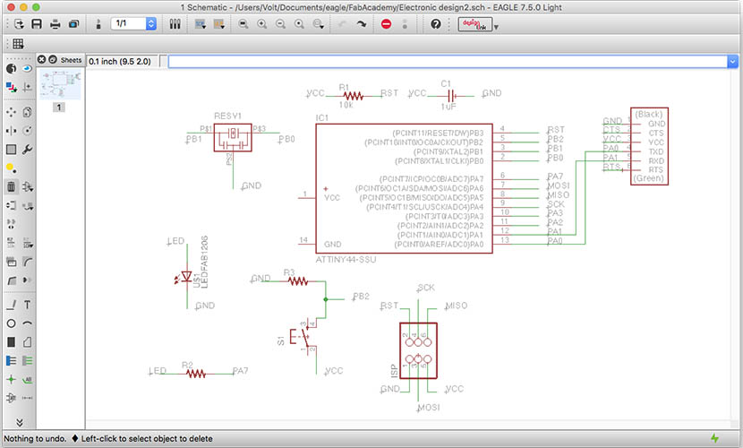Select the Label tool
Screen dimensions: 743x448
[27, 379]
